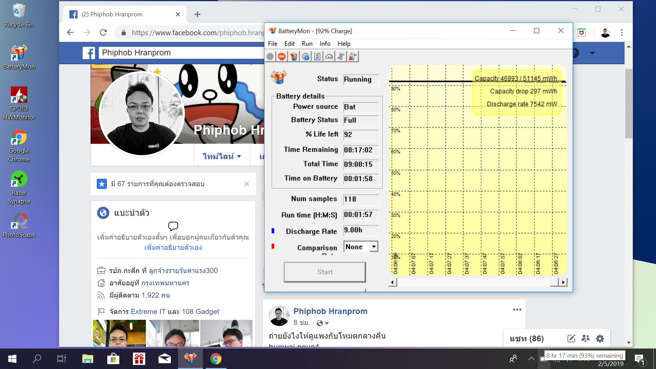The height and width of the screenshot is (369, 656).
Task: Close the Phiphob Hranprom browser tab
Action: pyautogui.click(x=178, y=14)
